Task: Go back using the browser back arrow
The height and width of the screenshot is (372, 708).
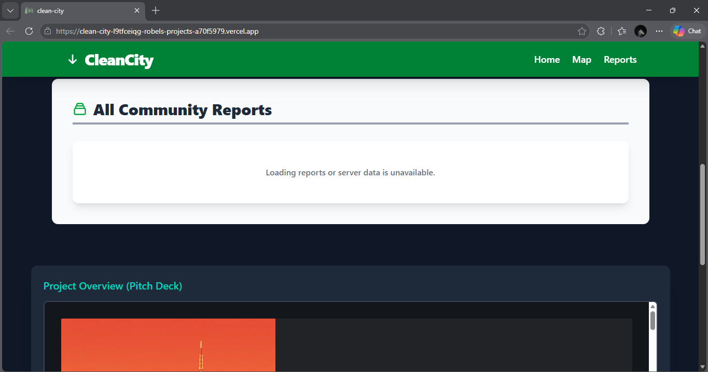Action: [x=10, y=31]
